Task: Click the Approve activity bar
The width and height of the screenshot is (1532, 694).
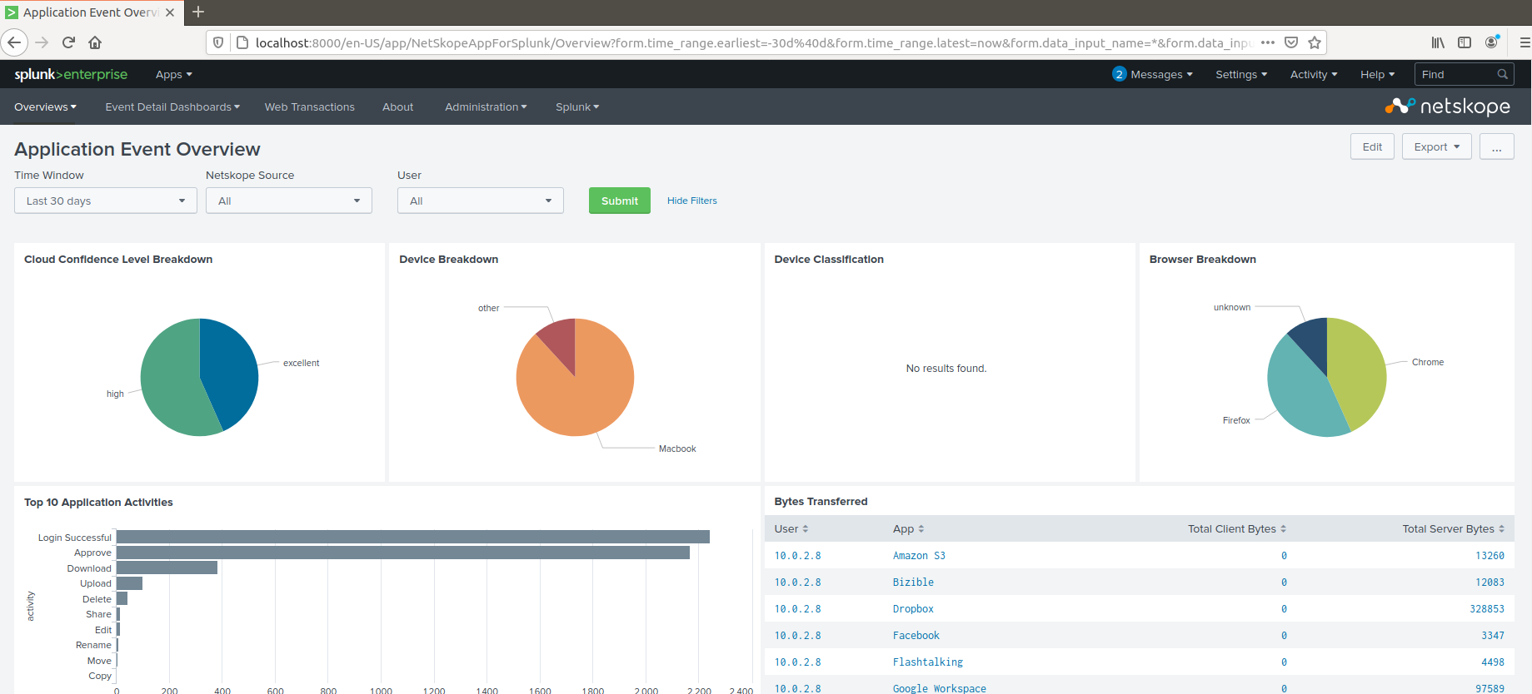Action: tap(403, 553)
